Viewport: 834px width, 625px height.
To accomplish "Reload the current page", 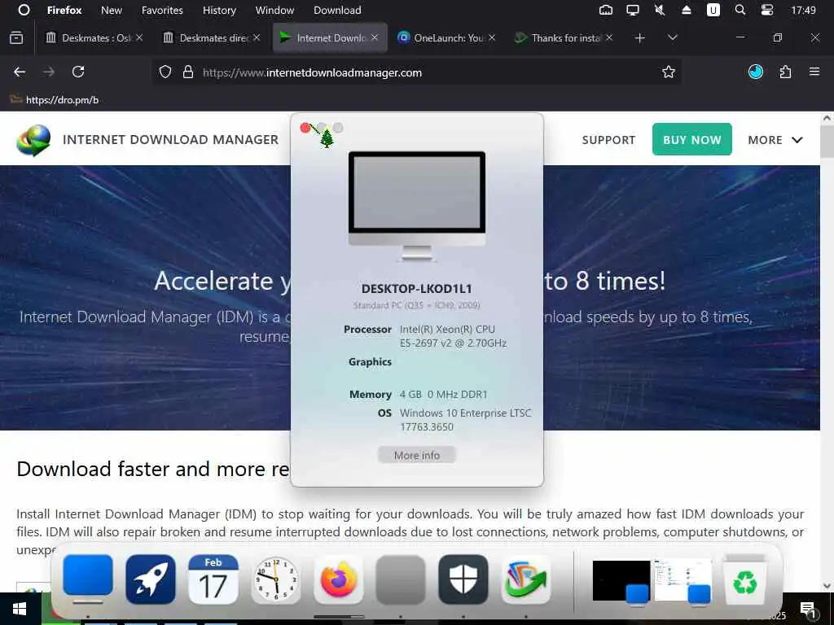I will [x=78, y=72].
